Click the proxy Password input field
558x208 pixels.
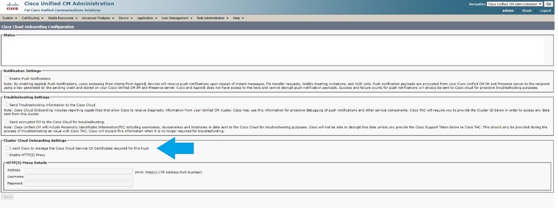click(79, 184)
